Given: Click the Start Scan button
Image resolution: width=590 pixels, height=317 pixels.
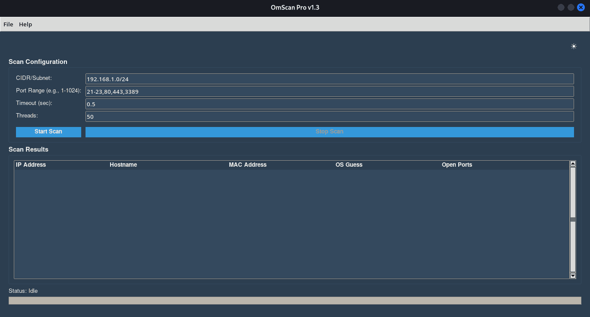Looking at the screenshot, I should coord(48,132).
